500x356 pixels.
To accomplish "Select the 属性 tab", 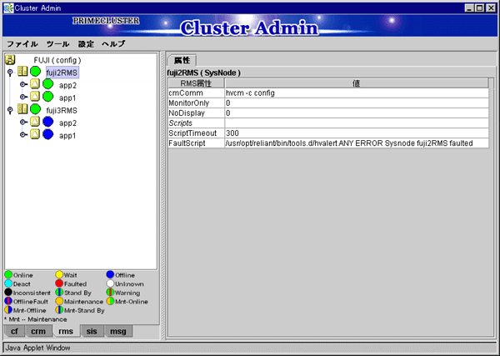I will point(182,60).
